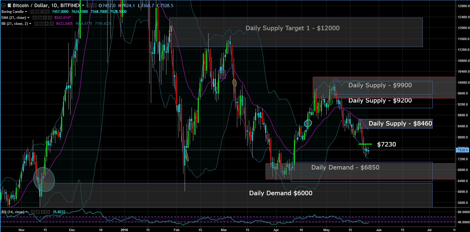Screen dimensions: 470x232
Task: Open settings gear for Bitcoin / Dollar symbol
Action: 94,6
